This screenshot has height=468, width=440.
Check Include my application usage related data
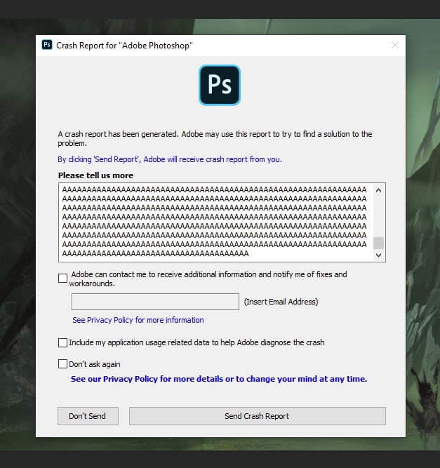[x=62, y=342]
